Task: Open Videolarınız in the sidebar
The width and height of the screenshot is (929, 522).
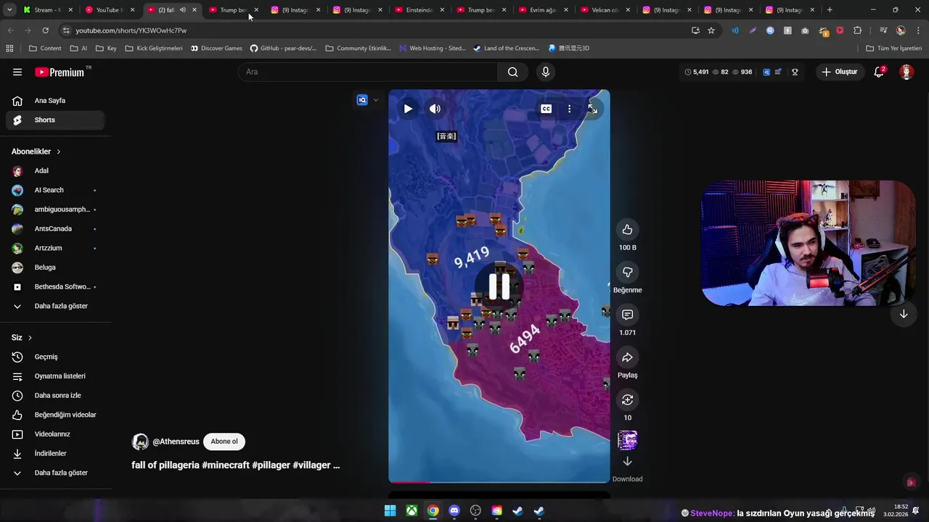Action: click(x=55, y=434)
